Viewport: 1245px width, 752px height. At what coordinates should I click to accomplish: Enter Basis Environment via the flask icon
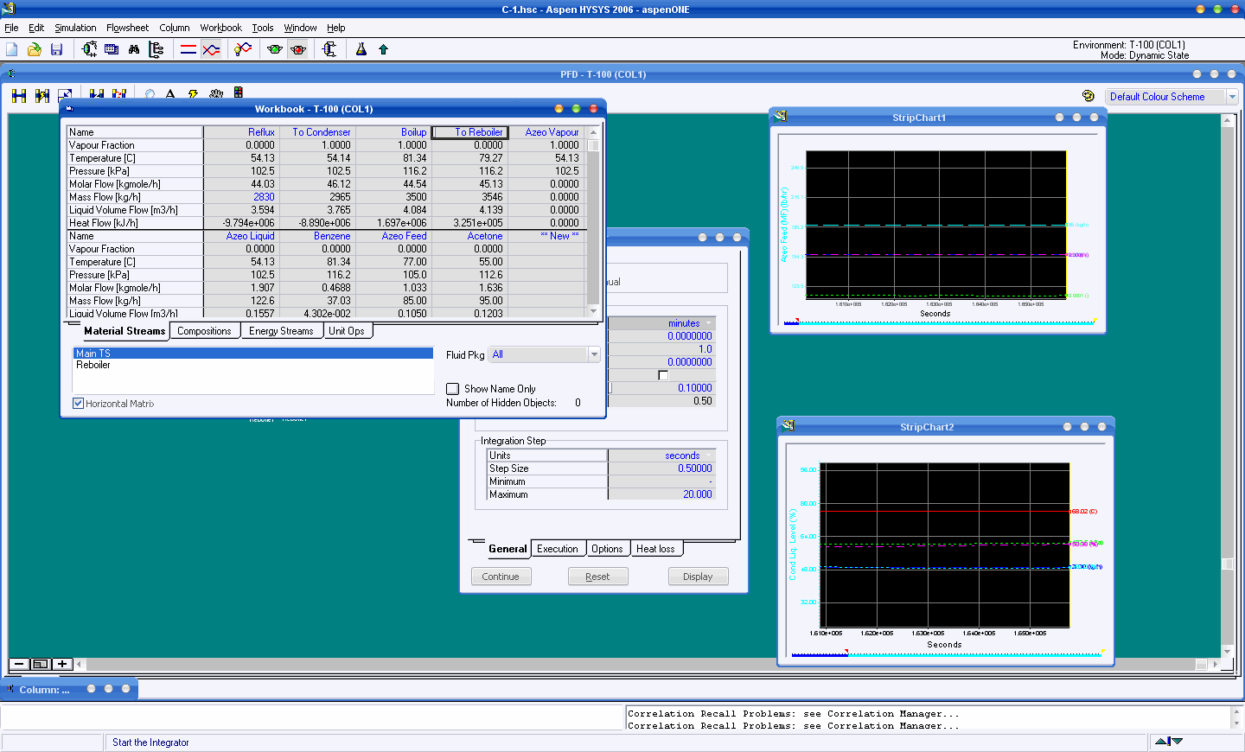point(361,49)
